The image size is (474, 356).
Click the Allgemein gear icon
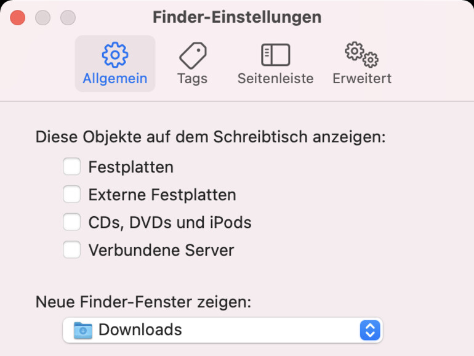[114, 55]
